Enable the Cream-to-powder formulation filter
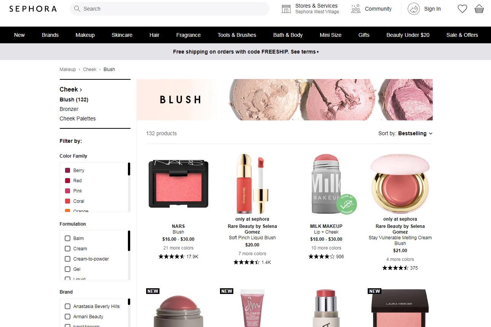This screenshot has width=491, height=327. pyautogui.click(x=67, y=259)
